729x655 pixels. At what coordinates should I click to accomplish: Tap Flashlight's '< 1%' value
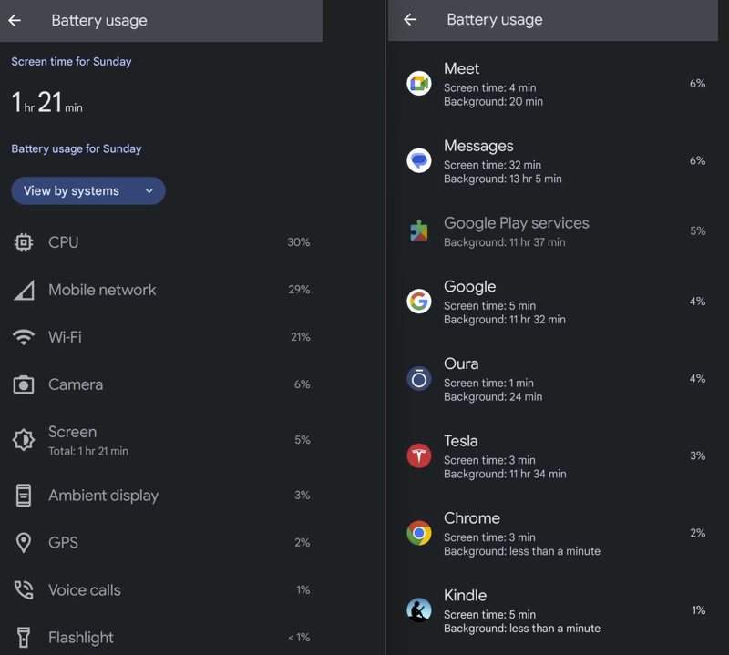299,638
